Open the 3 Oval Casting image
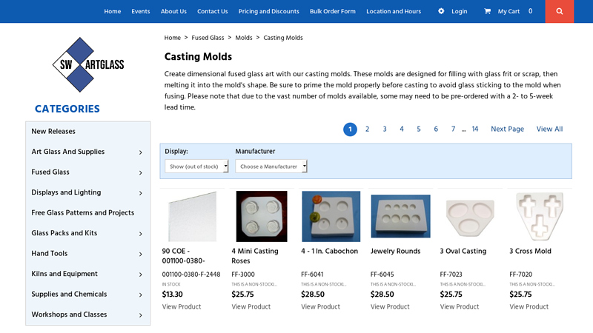The width and height of the screenshot is (593, 333). (469, 216)
